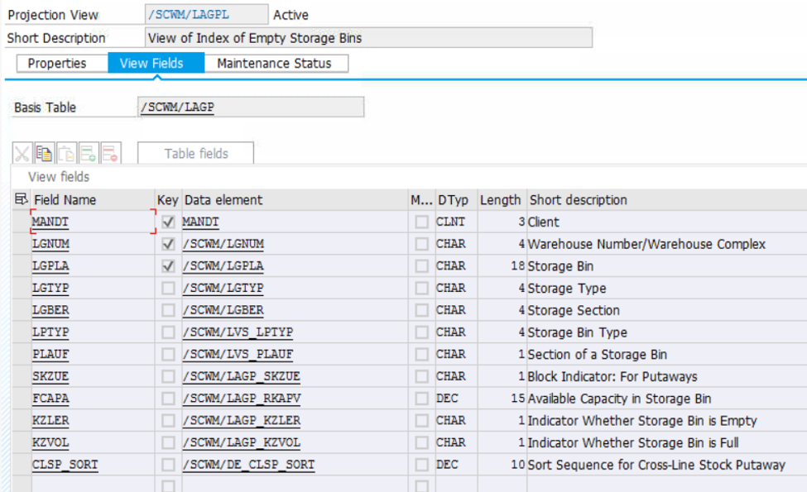Toggle the Key checkbox for LPTYP
The width and height of the screenshot is (807, 492).
[x=168, y=332]
